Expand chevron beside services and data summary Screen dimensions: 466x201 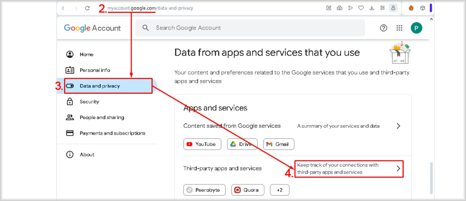pos(399,126)
